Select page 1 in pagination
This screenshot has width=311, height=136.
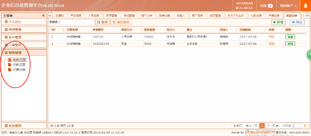pos(262,126)
